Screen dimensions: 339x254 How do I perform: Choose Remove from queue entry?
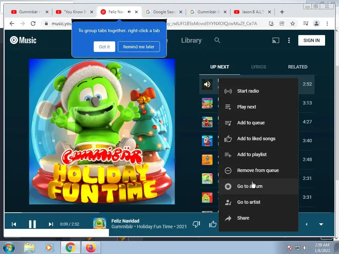coord(258,170)
